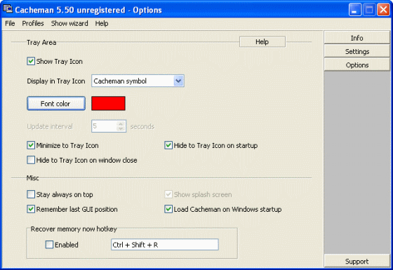The height and width of the screenshot is (270, 393).
Task: Enable the Recover memory hotkey checkbox
Action: click(49, 245)
